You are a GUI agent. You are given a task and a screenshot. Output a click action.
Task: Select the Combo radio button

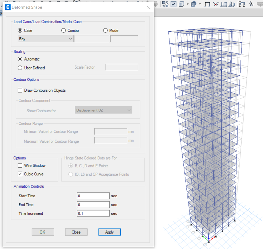tap(63, 30)
